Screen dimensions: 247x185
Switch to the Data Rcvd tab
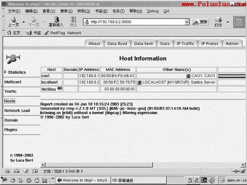point(117,44)
